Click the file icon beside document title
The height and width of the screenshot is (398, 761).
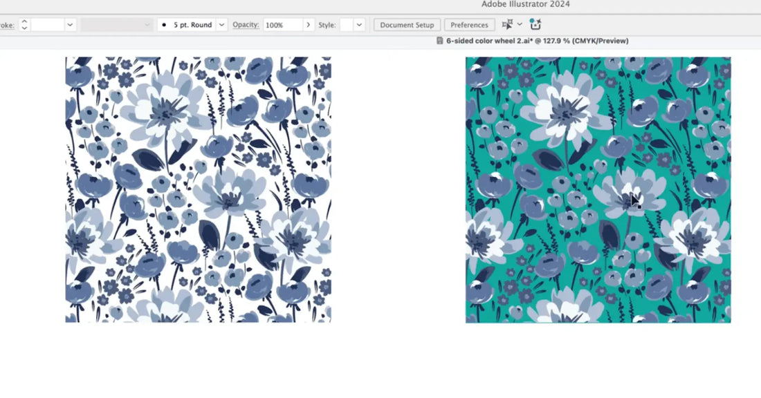[440, 41]
